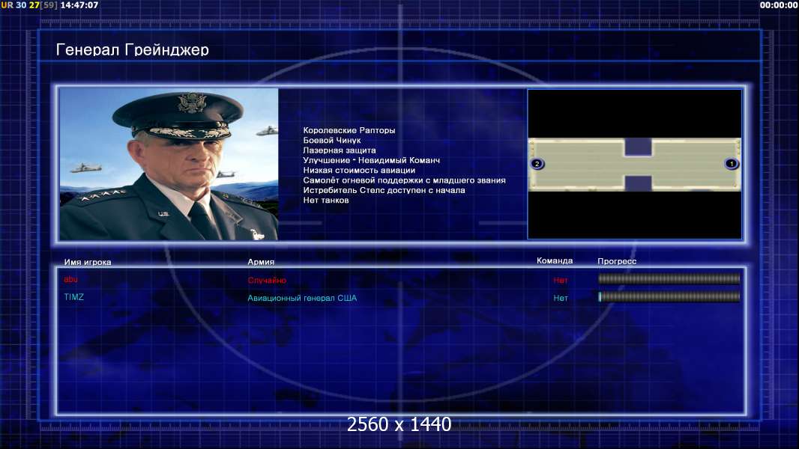Click the 'UR 30 27[59]' overlay text
799x449 pixels.
click(29, 5)
